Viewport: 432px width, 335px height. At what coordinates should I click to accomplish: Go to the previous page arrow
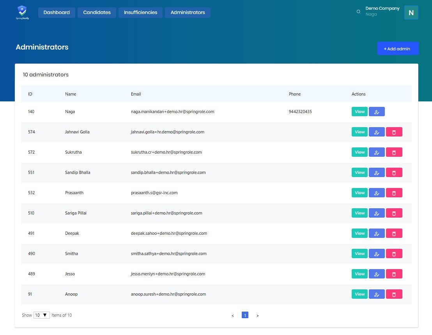(233, 316)
